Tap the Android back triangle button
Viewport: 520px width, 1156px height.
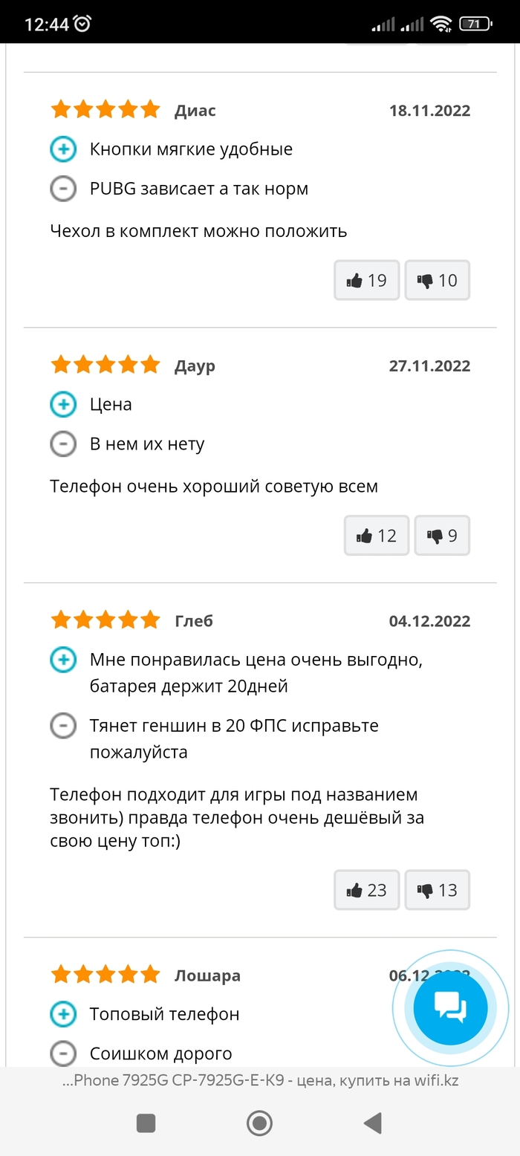point(372,1123)
